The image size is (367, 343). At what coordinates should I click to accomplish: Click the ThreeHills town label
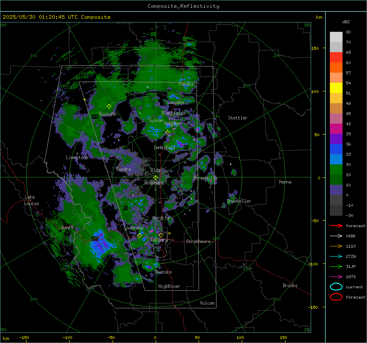click(x=205, y=178)
